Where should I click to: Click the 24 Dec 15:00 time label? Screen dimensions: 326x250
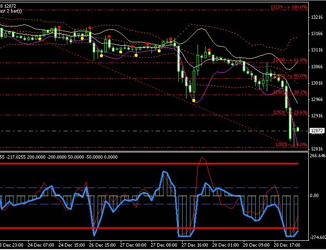point(72,245)
